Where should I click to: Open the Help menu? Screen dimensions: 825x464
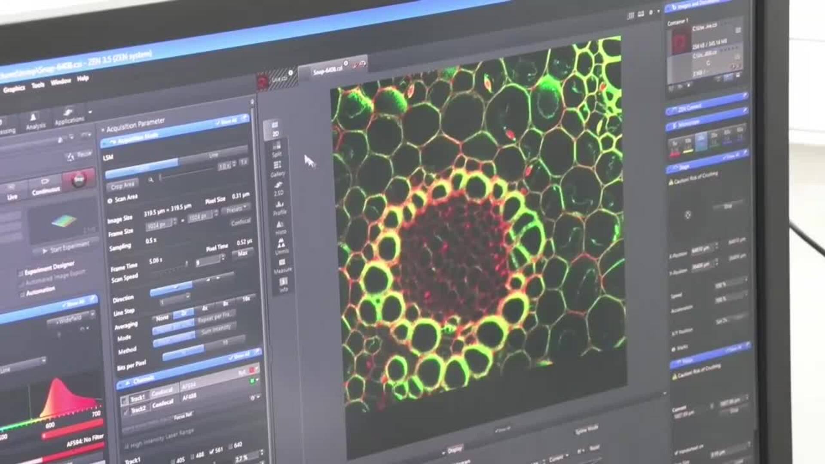tap(82, 78)
